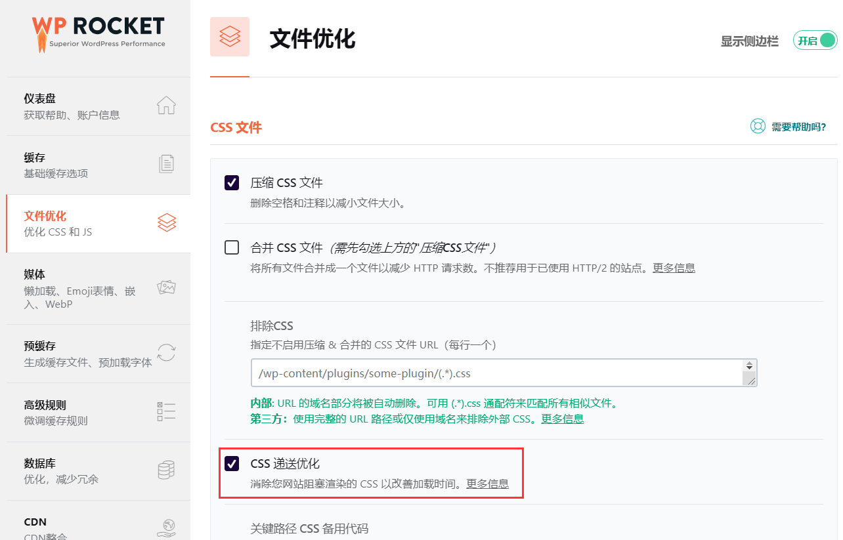Click the advanced rules checklist icon

pos(167,411)
